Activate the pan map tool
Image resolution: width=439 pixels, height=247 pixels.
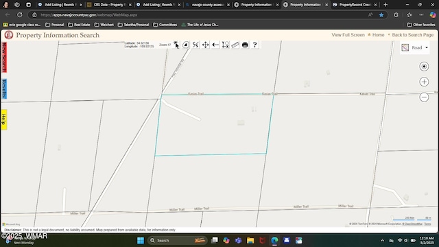pos(205,45)
